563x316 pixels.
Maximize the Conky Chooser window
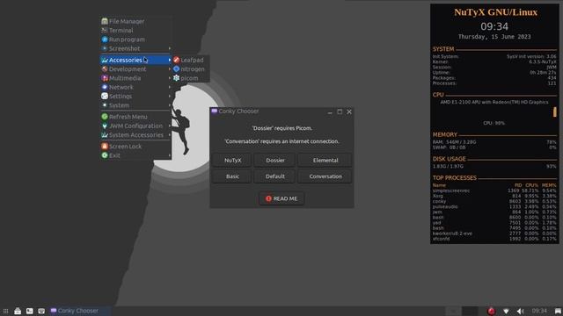340,111
